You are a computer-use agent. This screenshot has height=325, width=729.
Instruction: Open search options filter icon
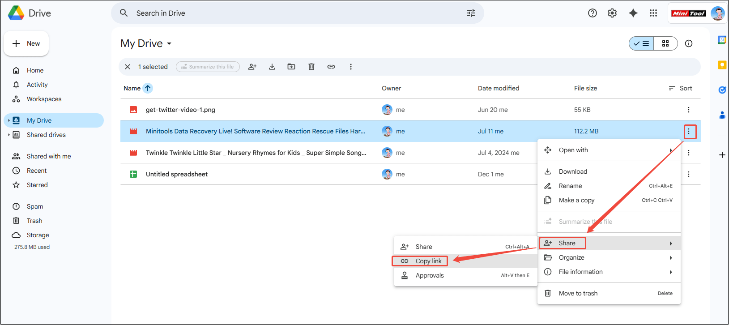point(471,13)
